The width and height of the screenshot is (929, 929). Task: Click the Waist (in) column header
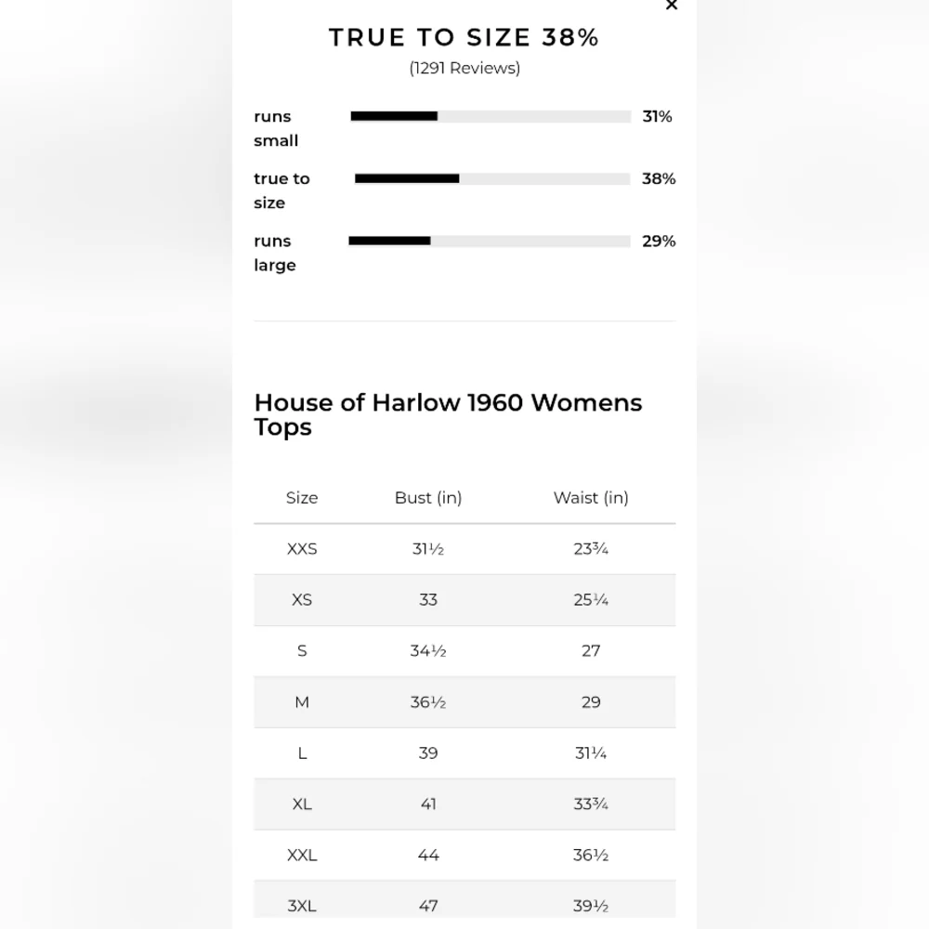point(591,498)
